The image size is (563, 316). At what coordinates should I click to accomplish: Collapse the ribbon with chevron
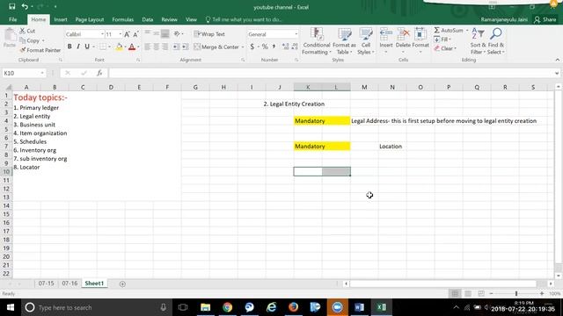pyautogui.click(x=557, y=60)
